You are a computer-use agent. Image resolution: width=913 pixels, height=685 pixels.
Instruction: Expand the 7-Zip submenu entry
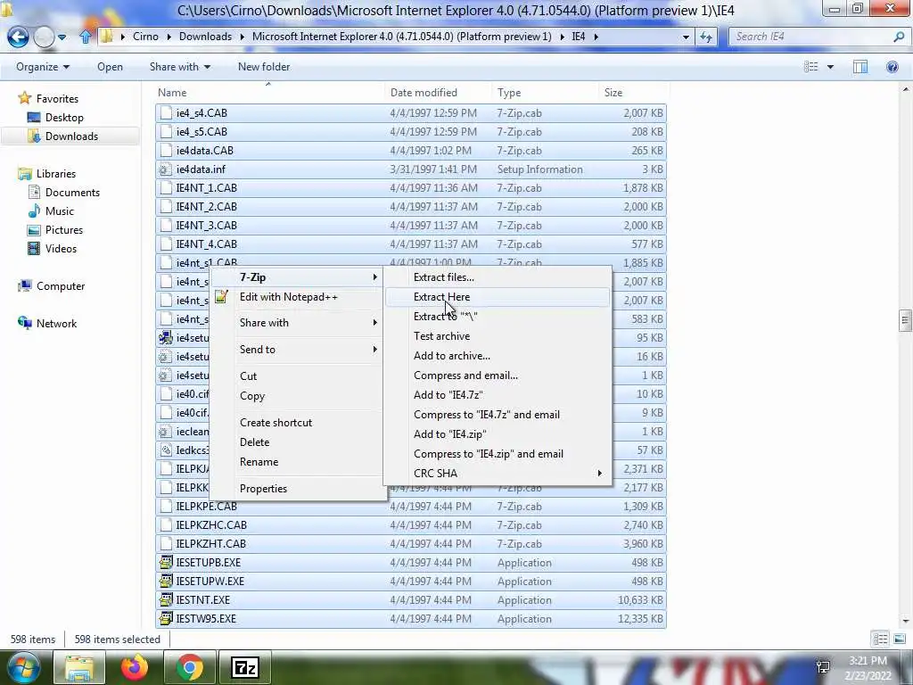click(298, 277)
